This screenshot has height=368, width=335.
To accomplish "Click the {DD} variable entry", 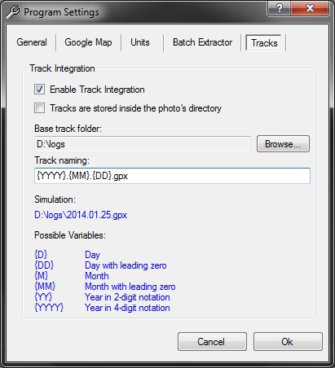I will (44, 265).
